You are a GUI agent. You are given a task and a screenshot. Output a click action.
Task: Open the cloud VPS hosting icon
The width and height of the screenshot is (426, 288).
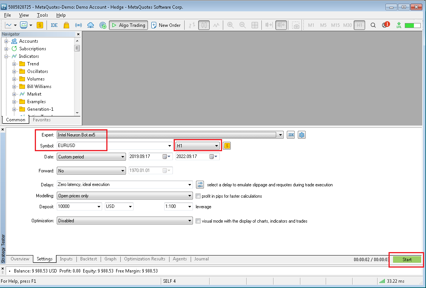click(90, 25)
